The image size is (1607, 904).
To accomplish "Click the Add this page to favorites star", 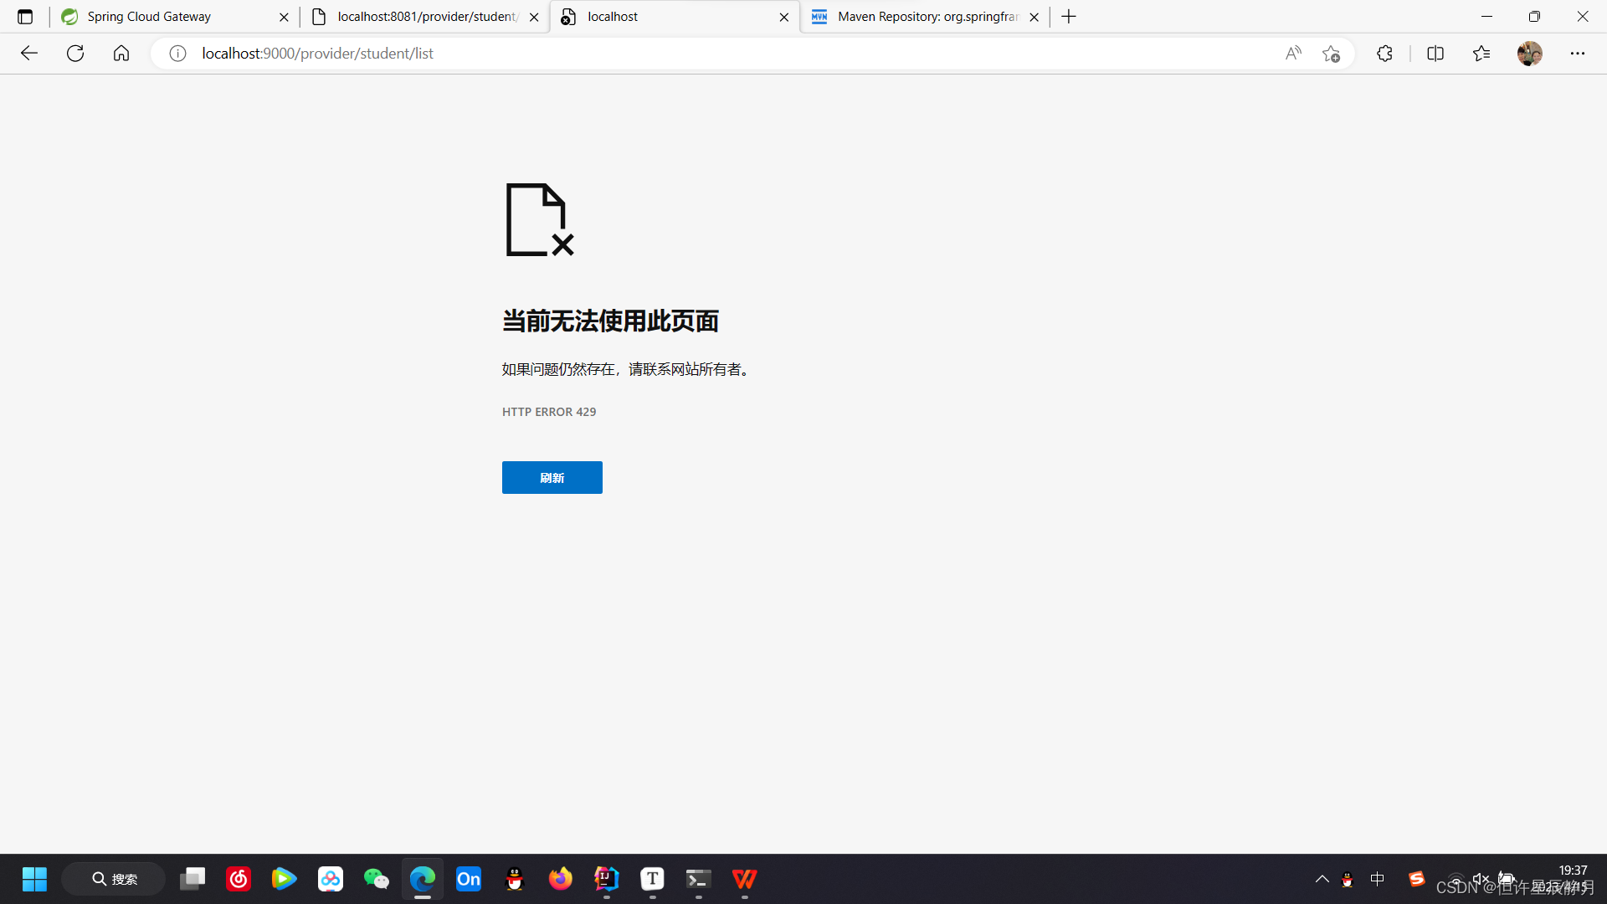I will pyautogui.click(x=1332, y=53).
